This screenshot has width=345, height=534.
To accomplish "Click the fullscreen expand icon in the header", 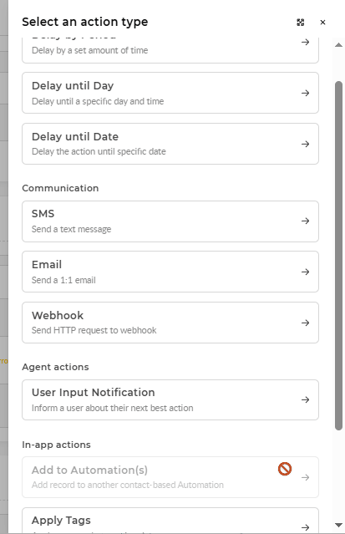I will click(301, 23).
